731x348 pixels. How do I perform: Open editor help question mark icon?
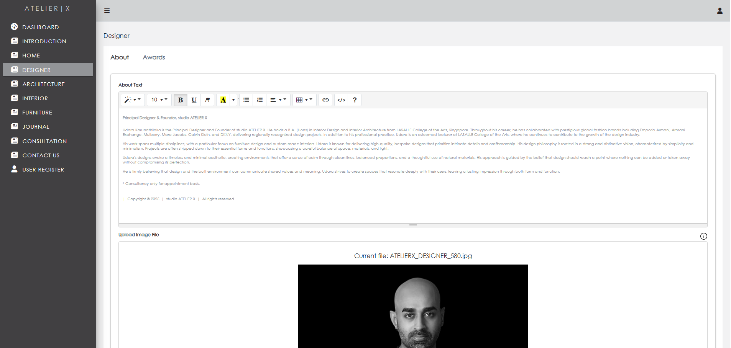click(x=355, y=100)
